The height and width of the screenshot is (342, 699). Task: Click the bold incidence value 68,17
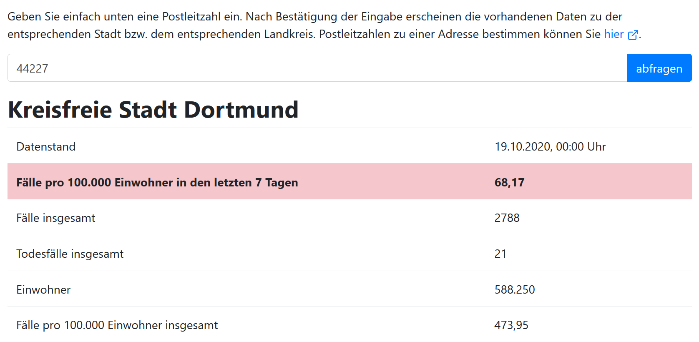tap(509, 183)
